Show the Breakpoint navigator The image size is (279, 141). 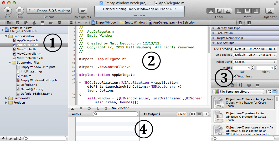click(51, 23)
